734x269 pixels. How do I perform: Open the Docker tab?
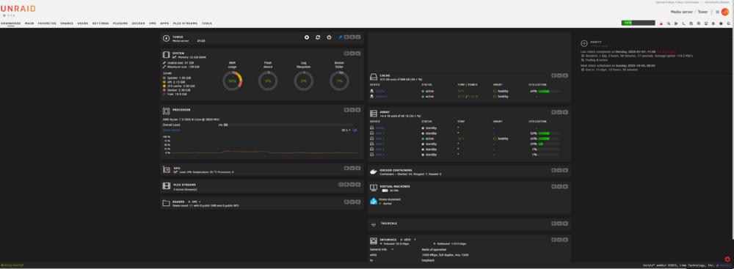coord(138,23)
